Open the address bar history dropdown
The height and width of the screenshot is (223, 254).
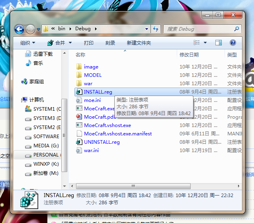point(147,29)
